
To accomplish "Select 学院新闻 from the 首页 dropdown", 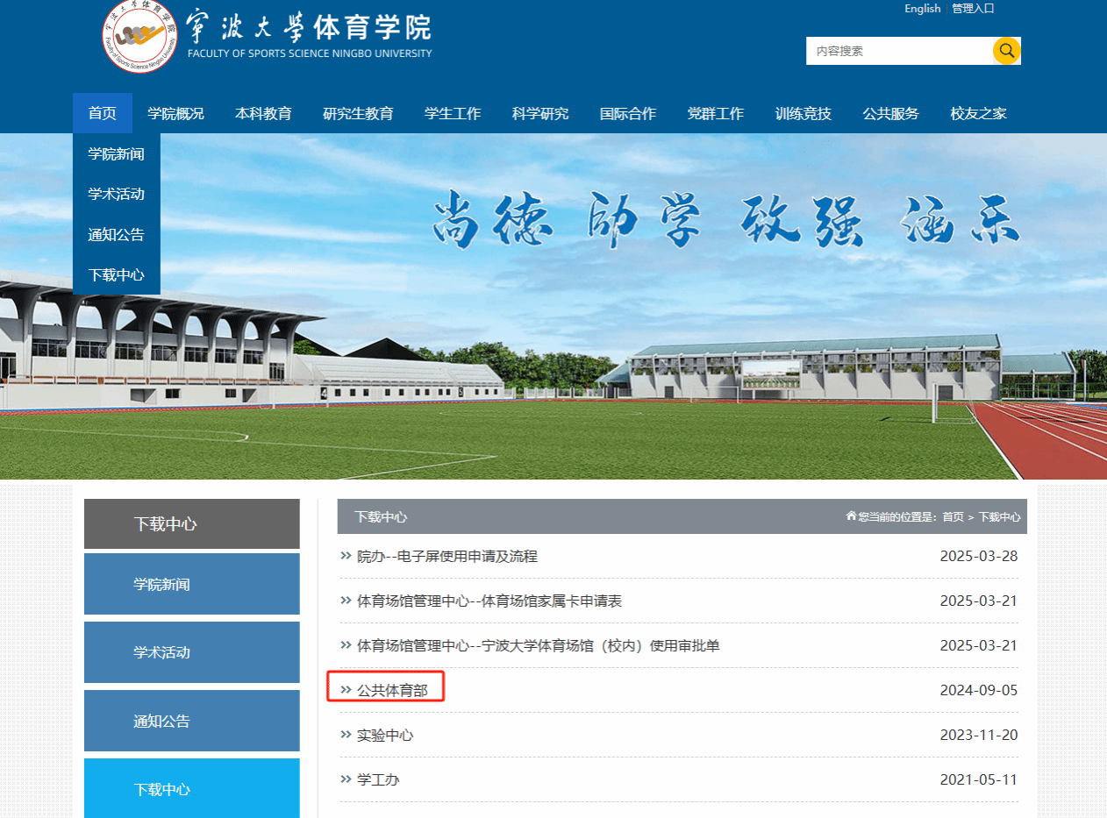I will point(116,154).
